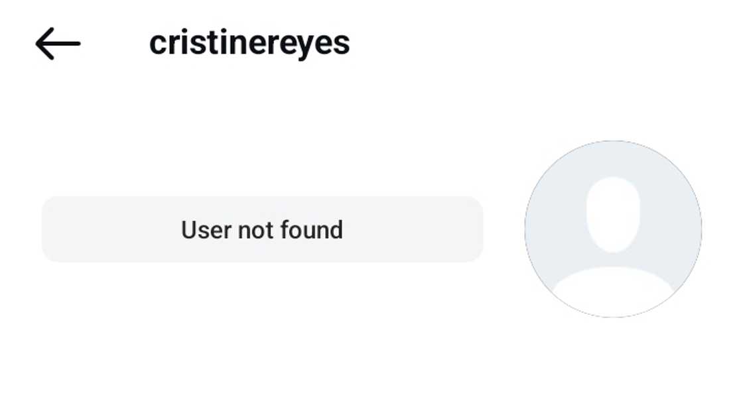The width and height of the screenshot is (743, 403).
Task: Click the "User not found" button
Action: [262, 229]
